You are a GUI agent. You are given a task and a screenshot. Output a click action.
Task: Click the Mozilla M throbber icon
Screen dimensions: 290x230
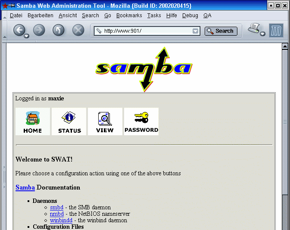pyautogui.click(x=276, y=31)
